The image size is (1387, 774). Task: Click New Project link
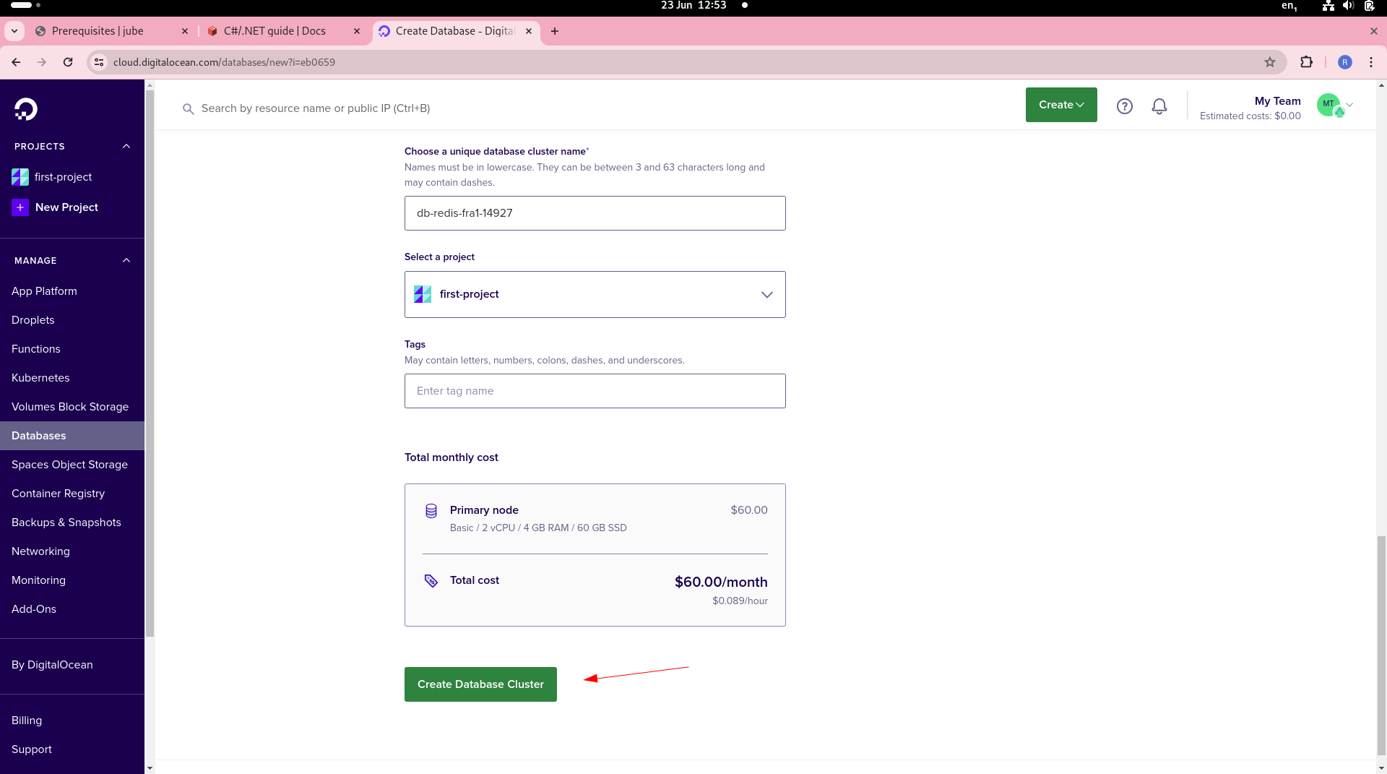pyautogui.click(x=66, y=207)
